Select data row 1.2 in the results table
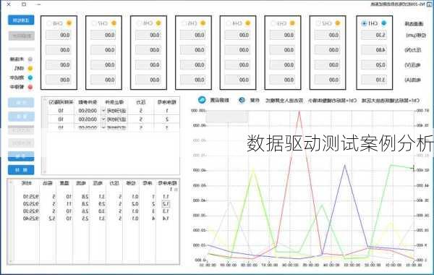 click(x=95, y=204)
